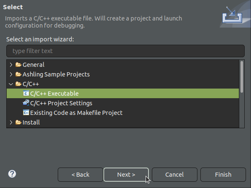Click the General folder icon
Viewport: 251px width, 188px height.
pyautogui.click(x=18, y=65)
